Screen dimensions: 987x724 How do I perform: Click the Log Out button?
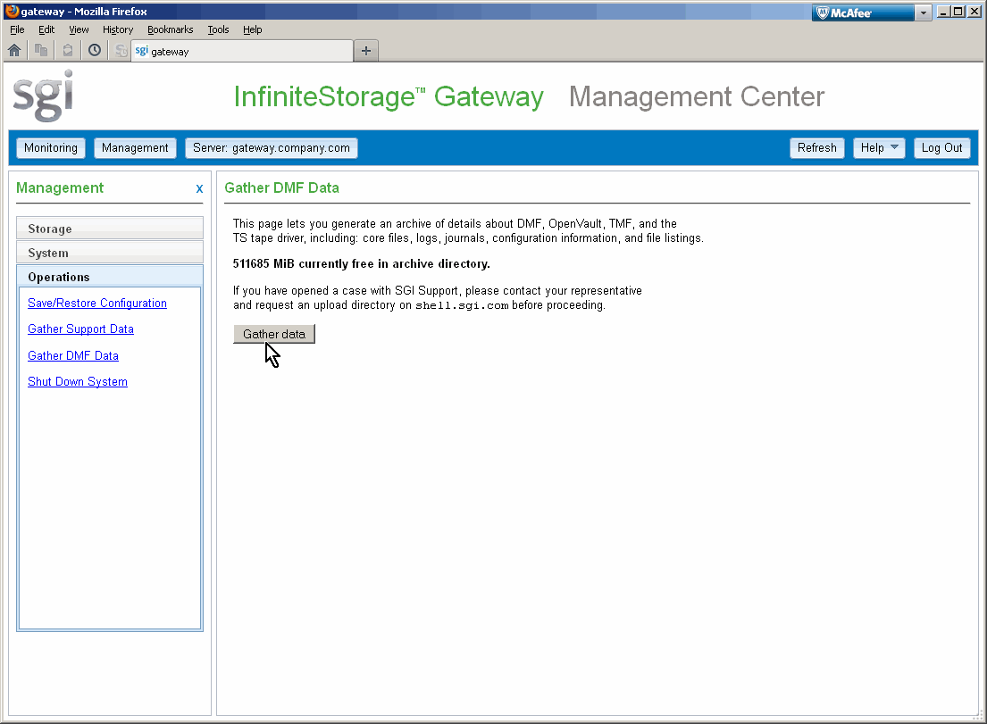pyautogui.click(x=941, y=148)
